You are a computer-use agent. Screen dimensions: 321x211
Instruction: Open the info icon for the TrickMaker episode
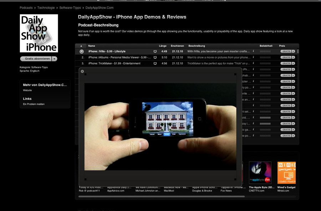coord(254,63)
